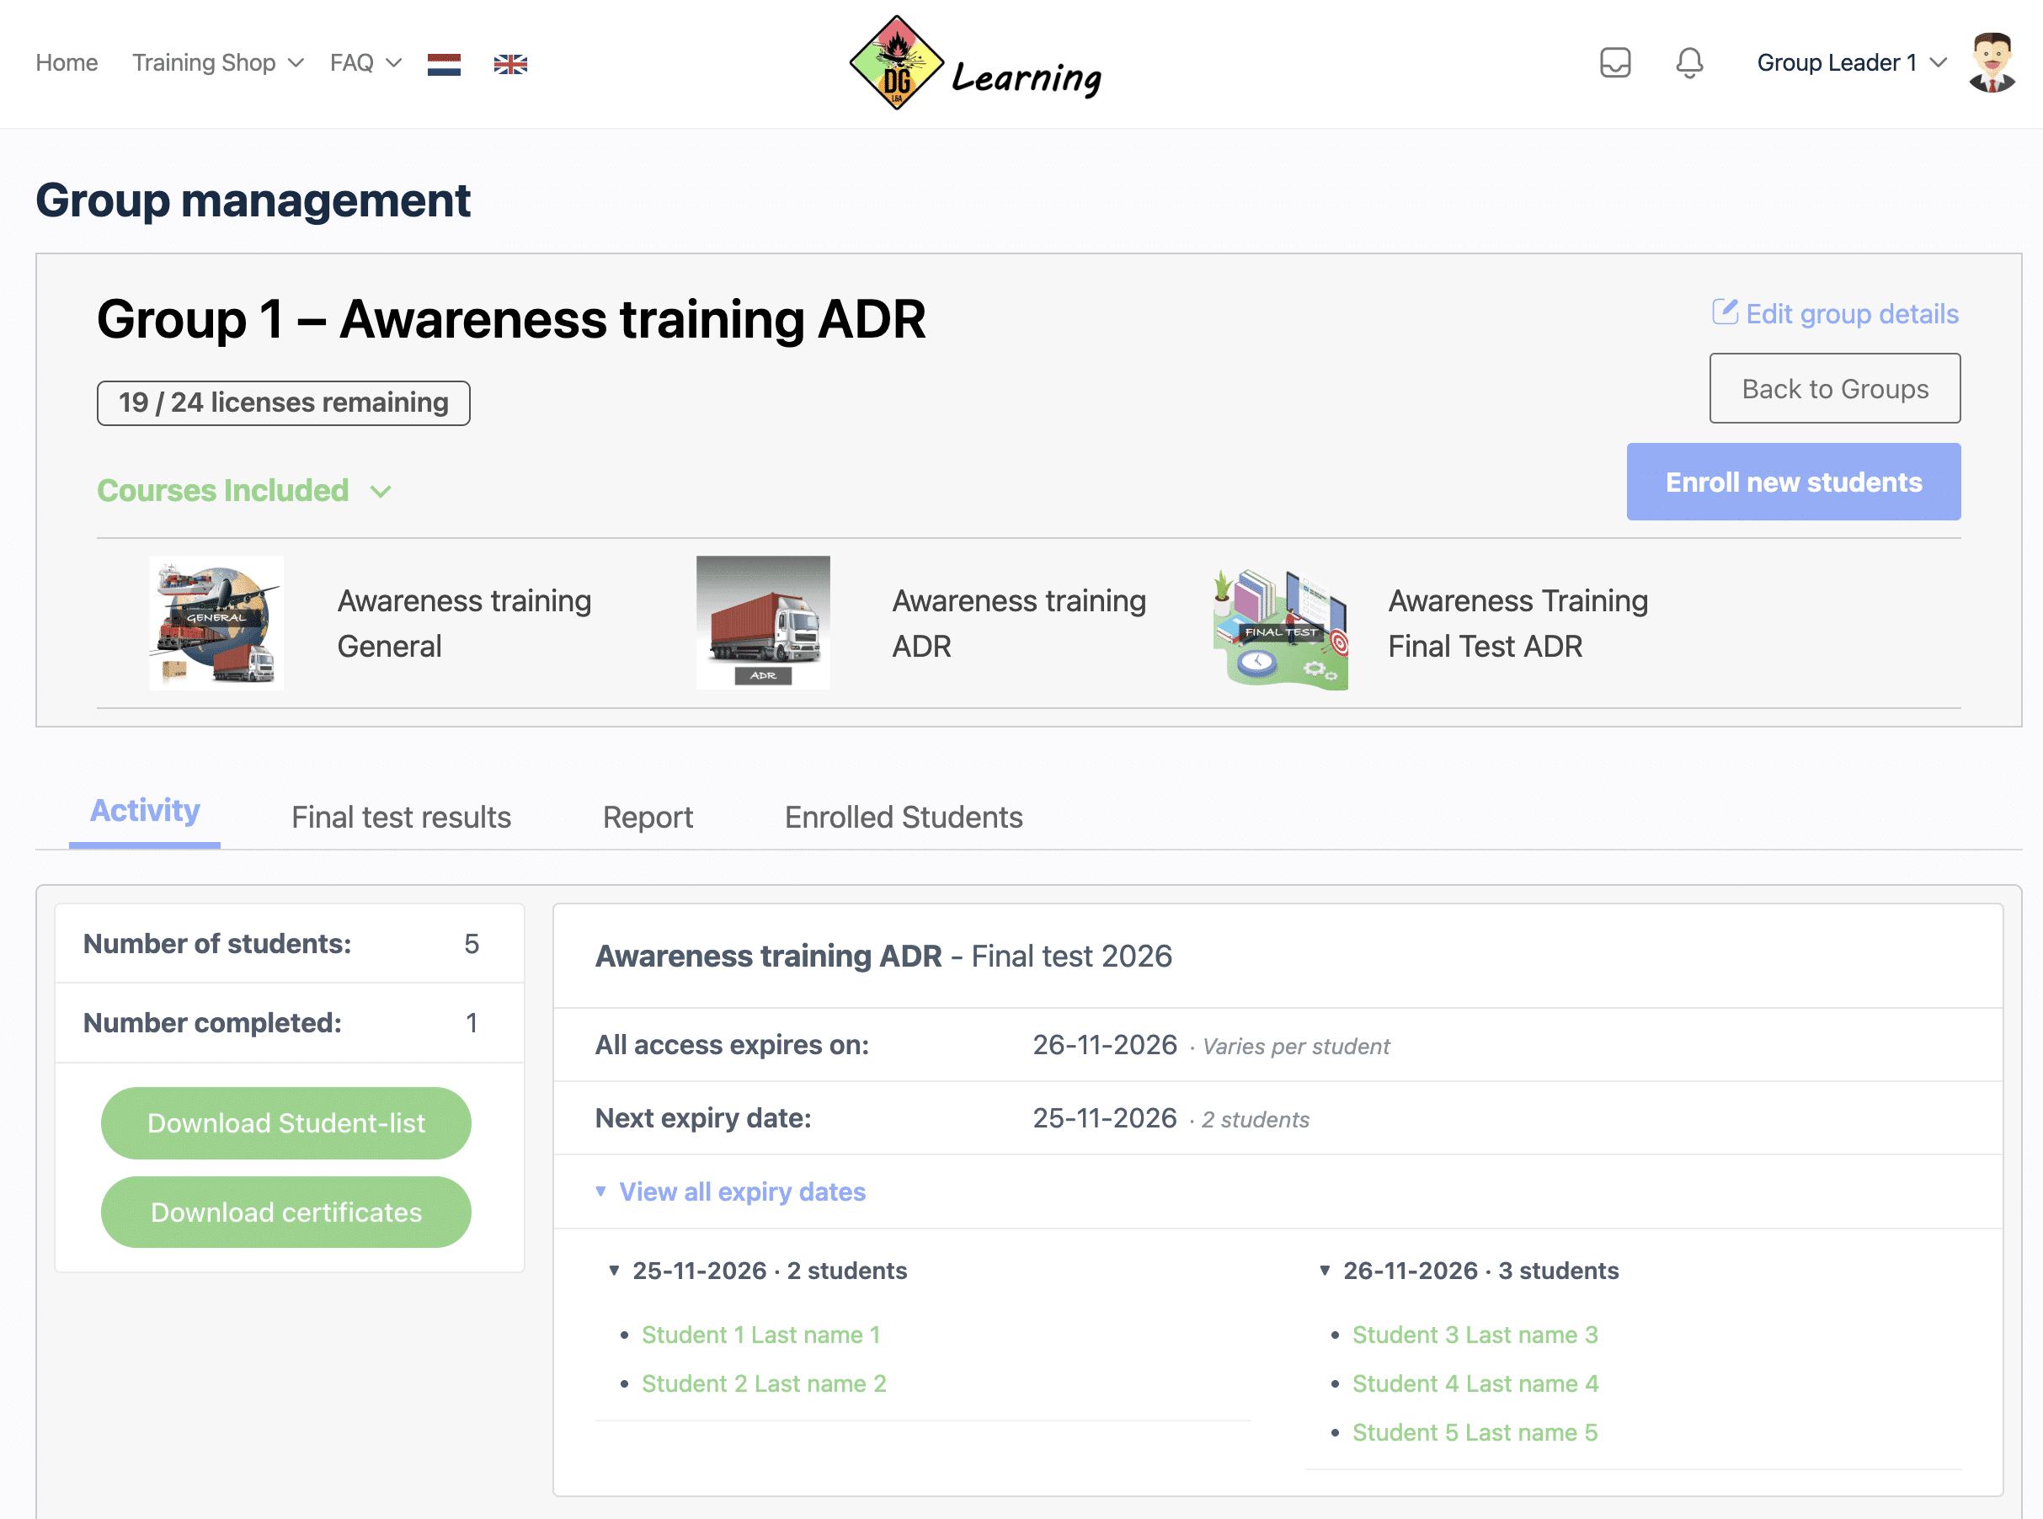Expand the Training Shop menu
The image size is (2043, 1519).
218,62
